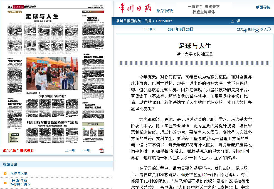Click the zoom-out minus icon (缩小)
This screenshot has height=189, width=274.
[x=257, y=30]
